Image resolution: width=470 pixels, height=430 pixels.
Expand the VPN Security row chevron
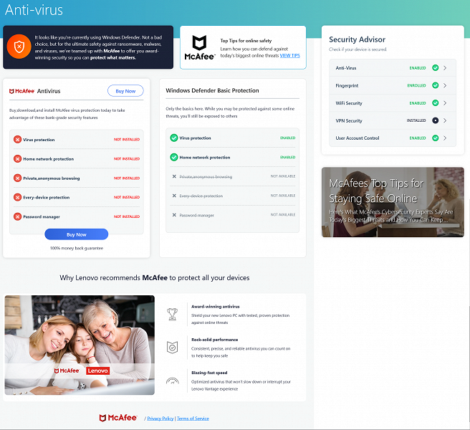click(445, 120)
